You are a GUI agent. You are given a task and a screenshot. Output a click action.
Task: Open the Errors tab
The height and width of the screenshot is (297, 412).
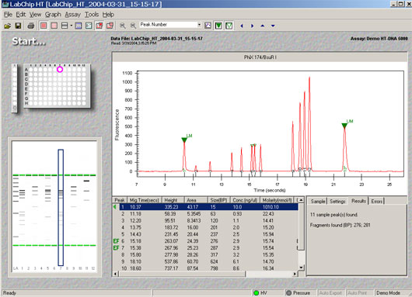coord(376,202)
